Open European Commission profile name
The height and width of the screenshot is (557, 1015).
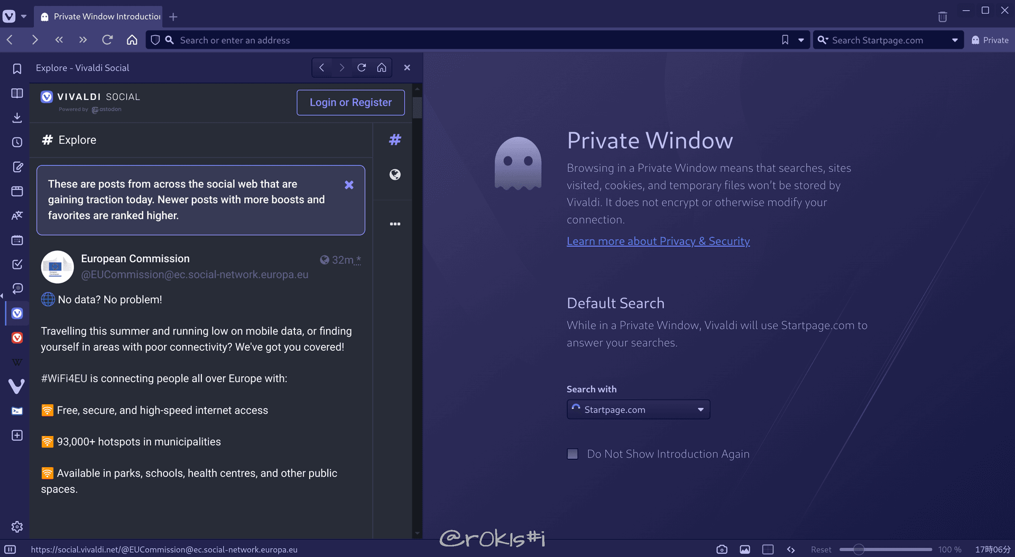point(135,258)
